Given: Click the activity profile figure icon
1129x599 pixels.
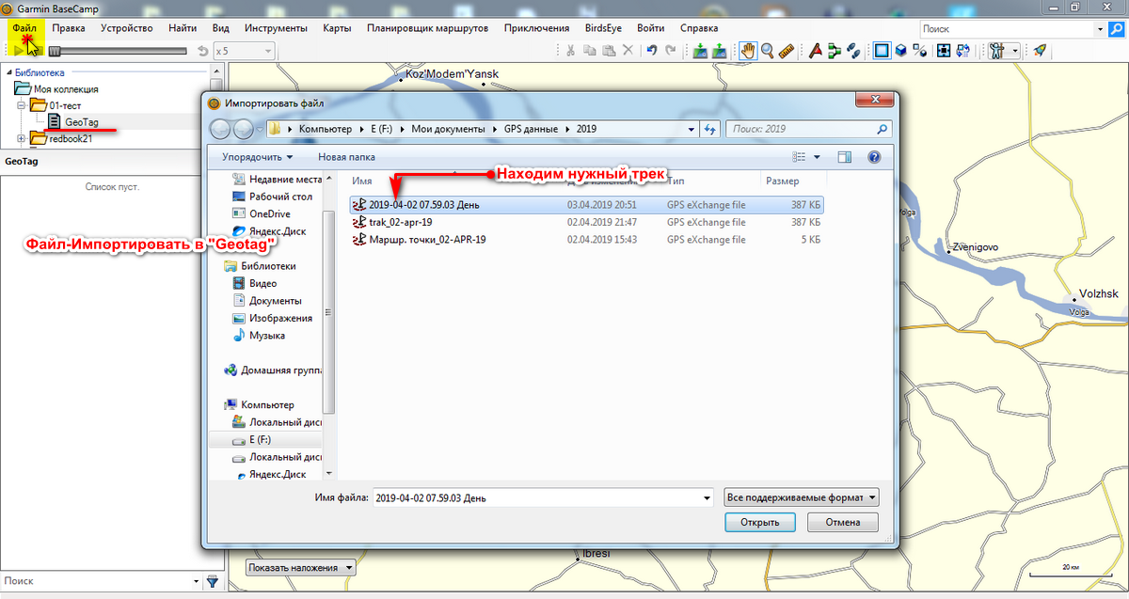Looking at the screenshot, I should tap(997, 51).
